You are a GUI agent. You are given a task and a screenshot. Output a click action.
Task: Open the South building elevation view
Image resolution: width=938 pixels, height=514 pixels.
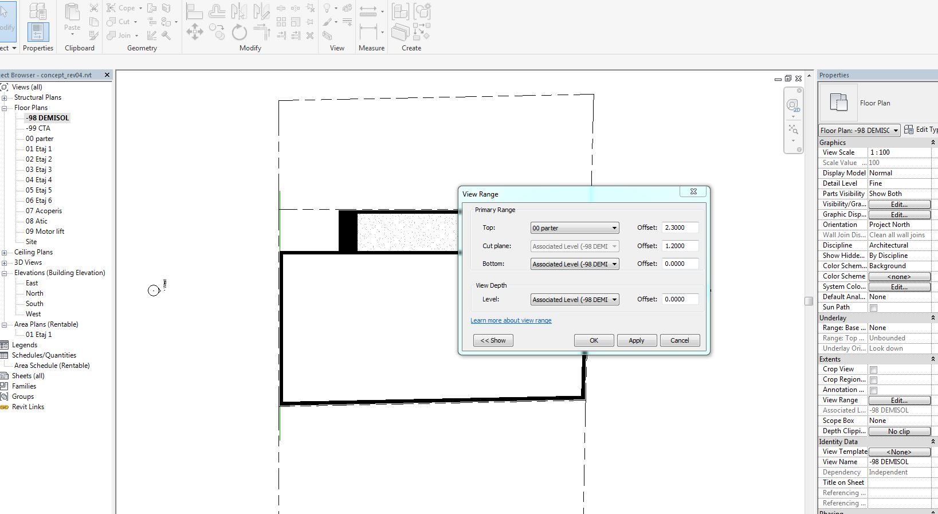pyautogui.click(x=34, y=304)
